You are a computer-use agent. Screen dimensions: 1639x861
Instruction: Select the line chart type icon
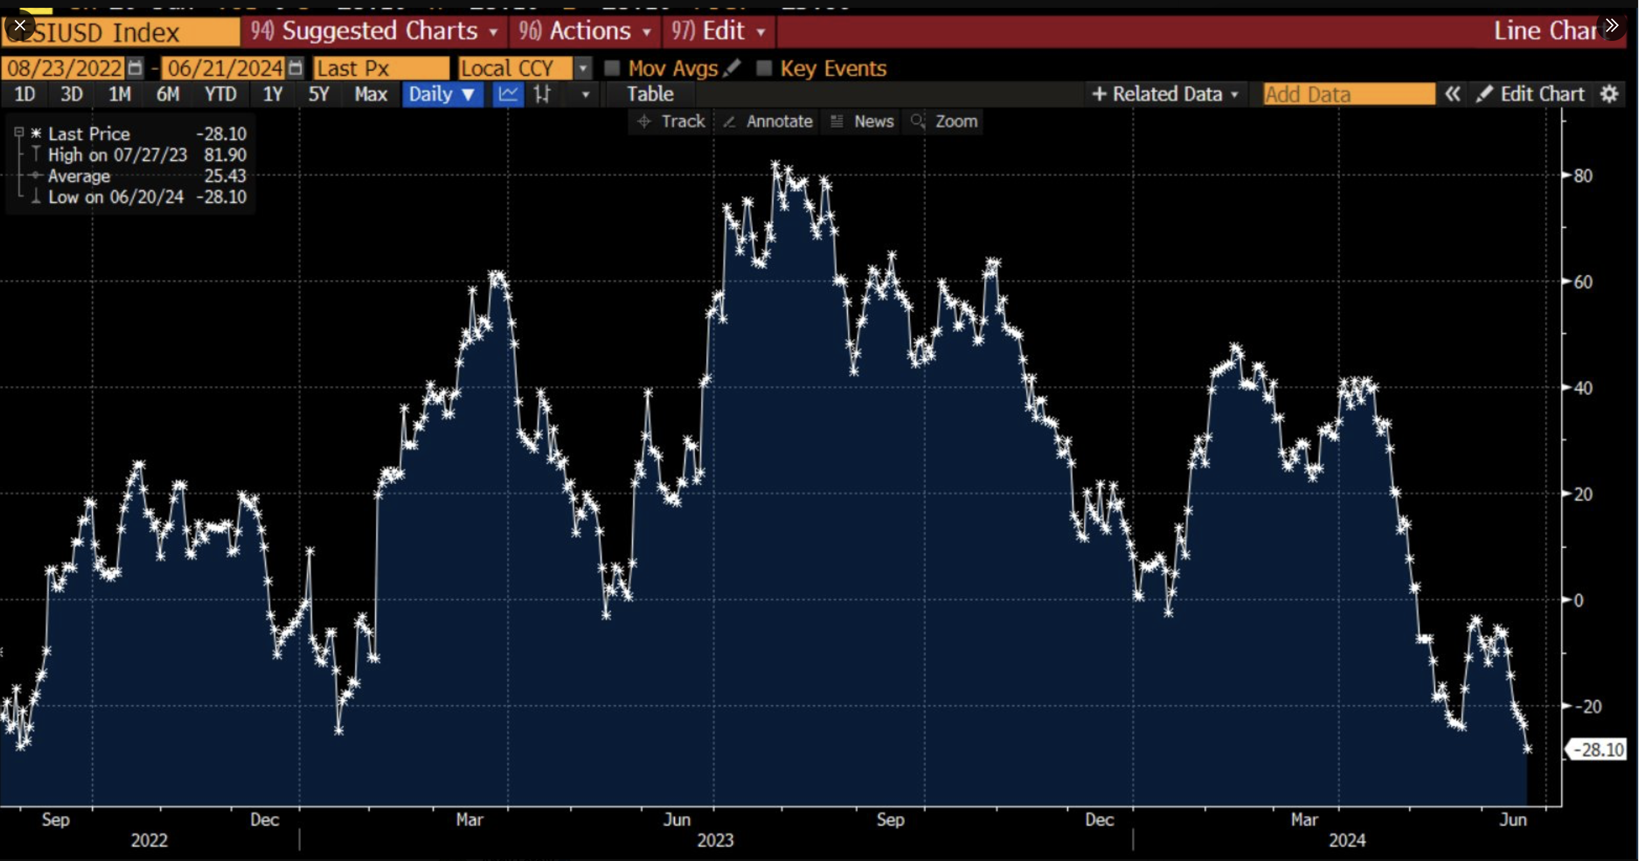(508, 94)
